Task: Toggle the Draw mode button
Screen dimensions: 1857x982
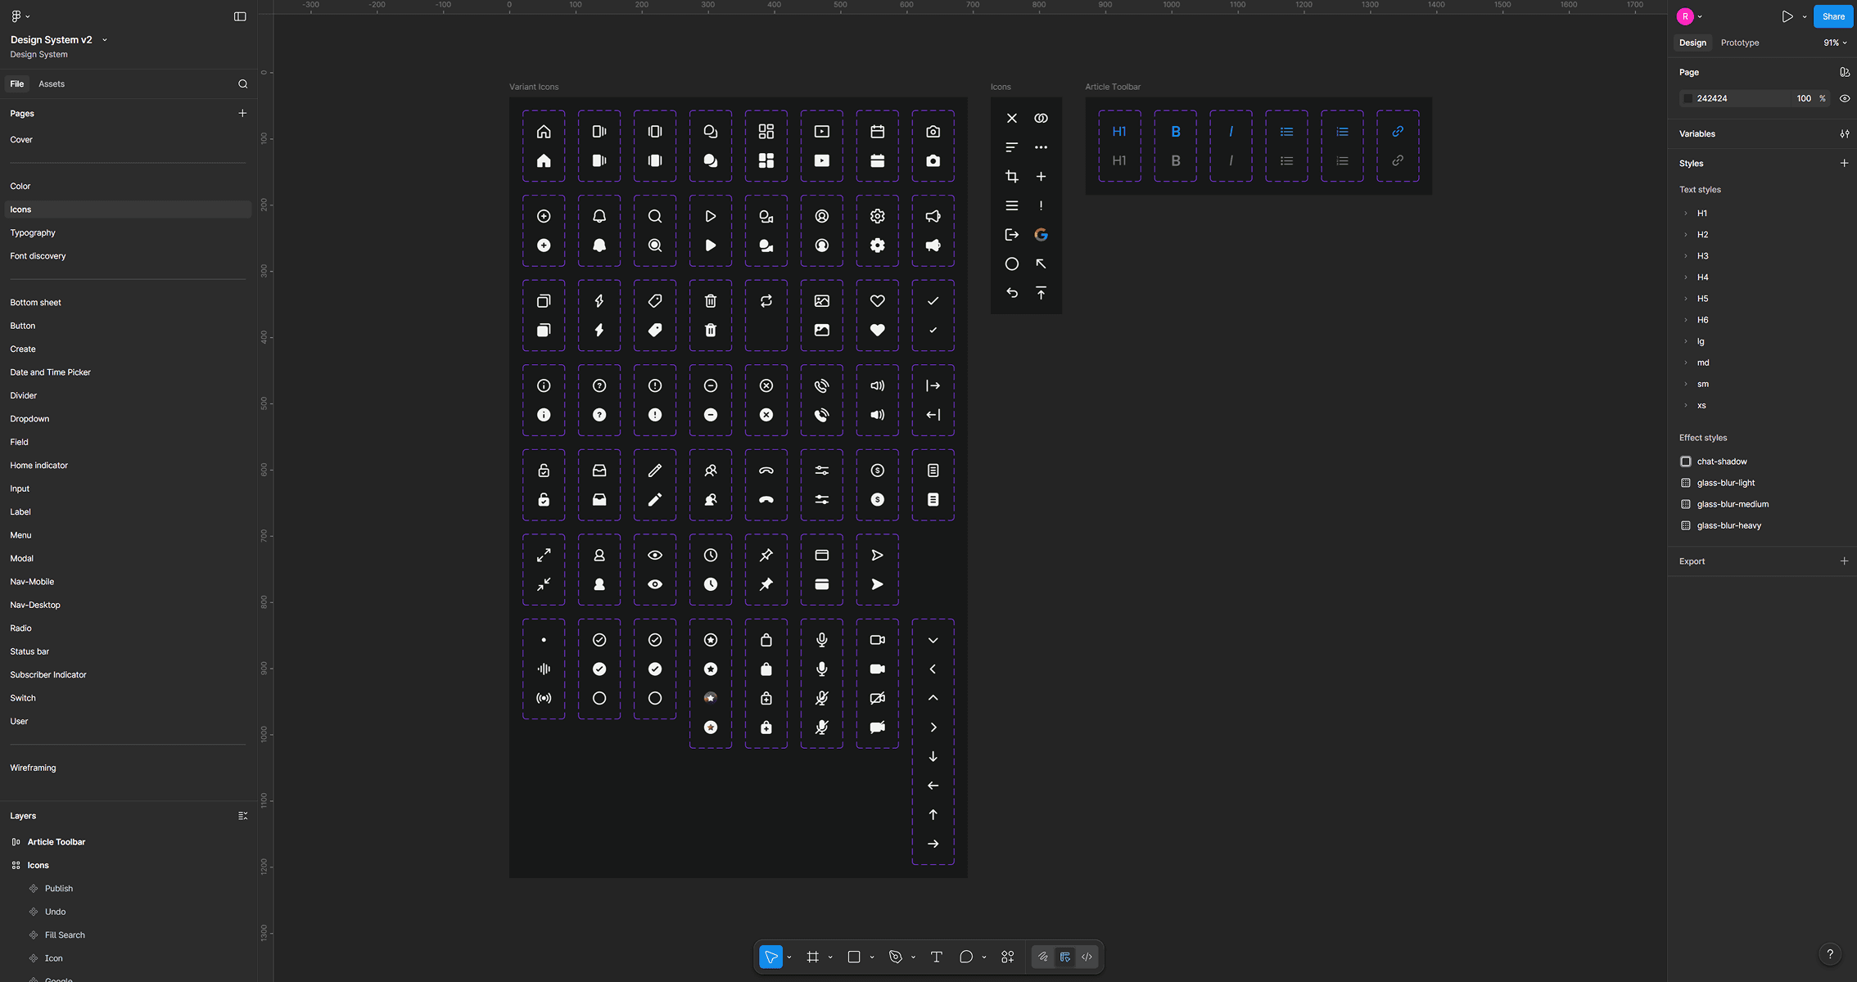Action: (1043, 957)
